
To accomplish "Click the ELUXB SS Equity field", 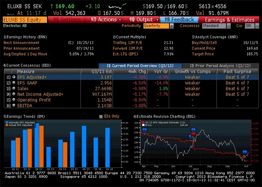I will tap(25, 20).
